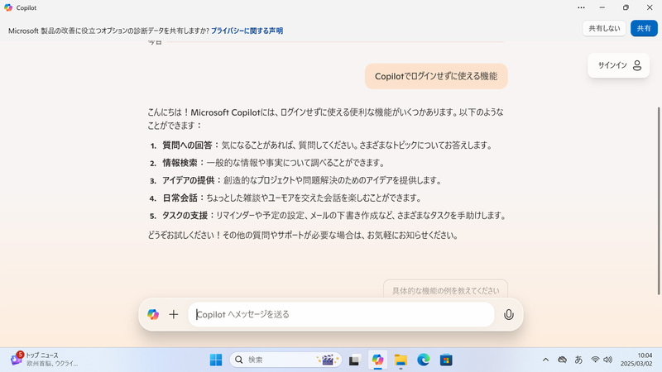Select the user message bubble Copilotでログインせずに使える機能
The image size is (662, 372).
436,76
